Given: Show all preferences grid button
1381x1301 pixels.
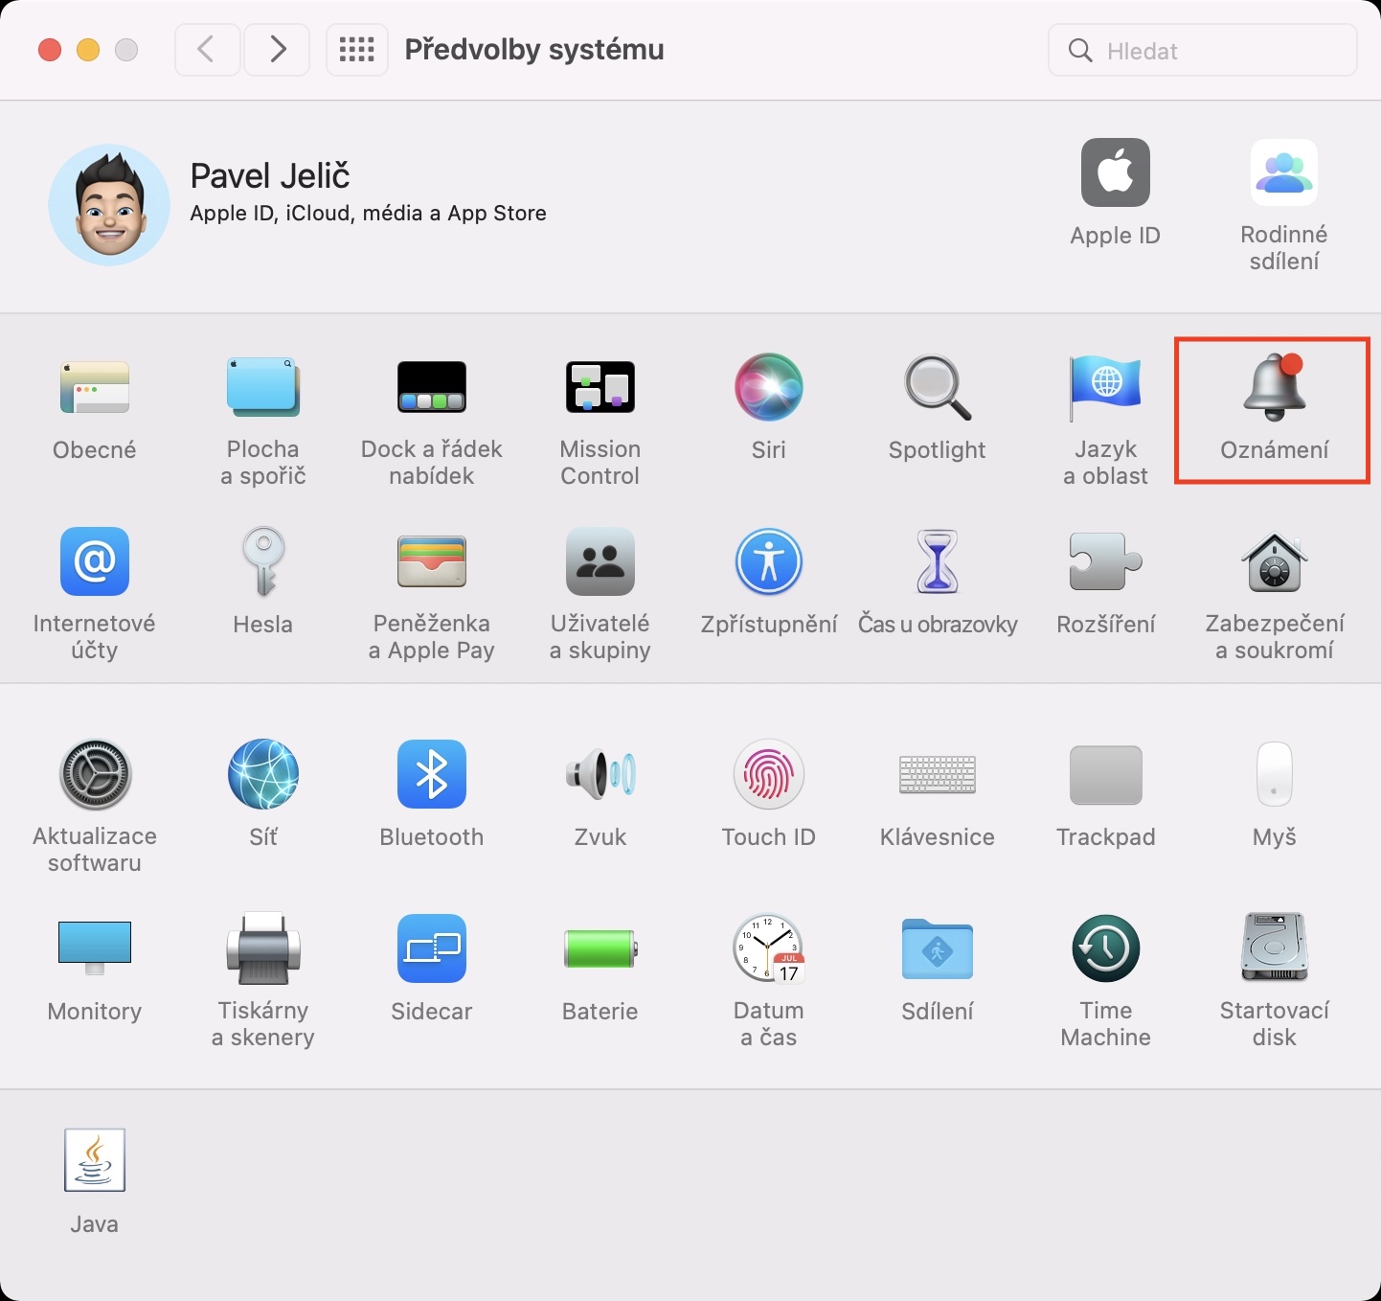Looking at the screenshot, I should [x=357, y=50].
